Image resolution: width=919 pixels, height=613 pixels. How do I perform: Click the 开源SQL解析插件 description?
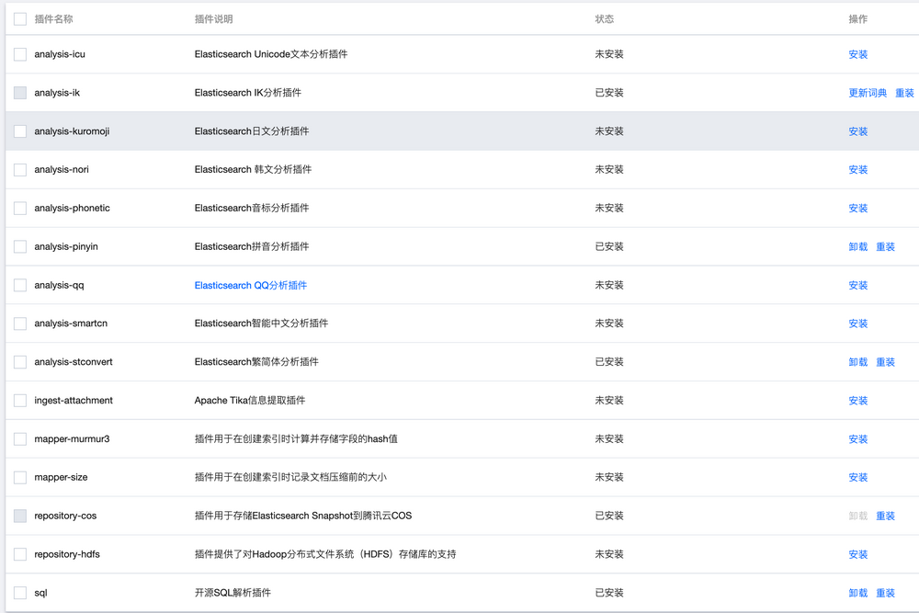pos(233,593)
